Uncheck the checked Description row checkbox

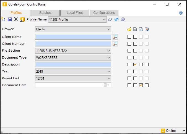point(135,64)
